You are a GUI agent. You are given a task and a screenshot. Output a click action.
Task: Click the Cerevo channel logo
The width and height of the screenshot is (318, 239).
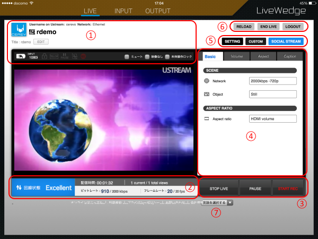pyautogui.click(x=19, y=29)
